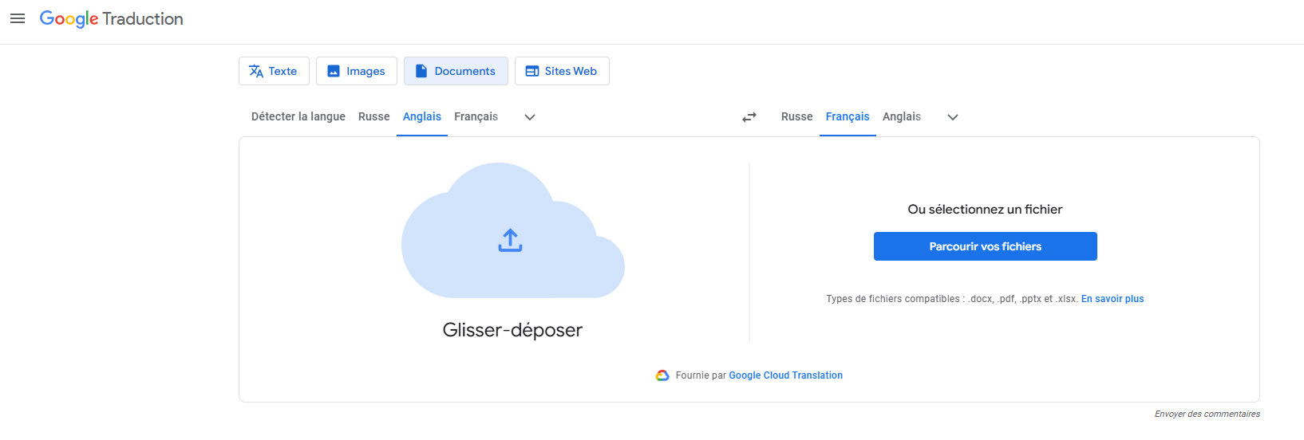
Task: Open the Sites Web tab
Action: click(562, 71)
